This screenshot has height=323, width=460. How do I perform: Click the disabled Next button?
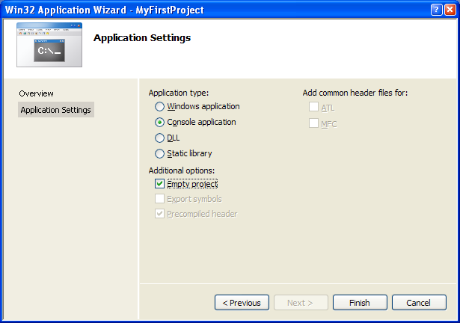coord(301,303)
